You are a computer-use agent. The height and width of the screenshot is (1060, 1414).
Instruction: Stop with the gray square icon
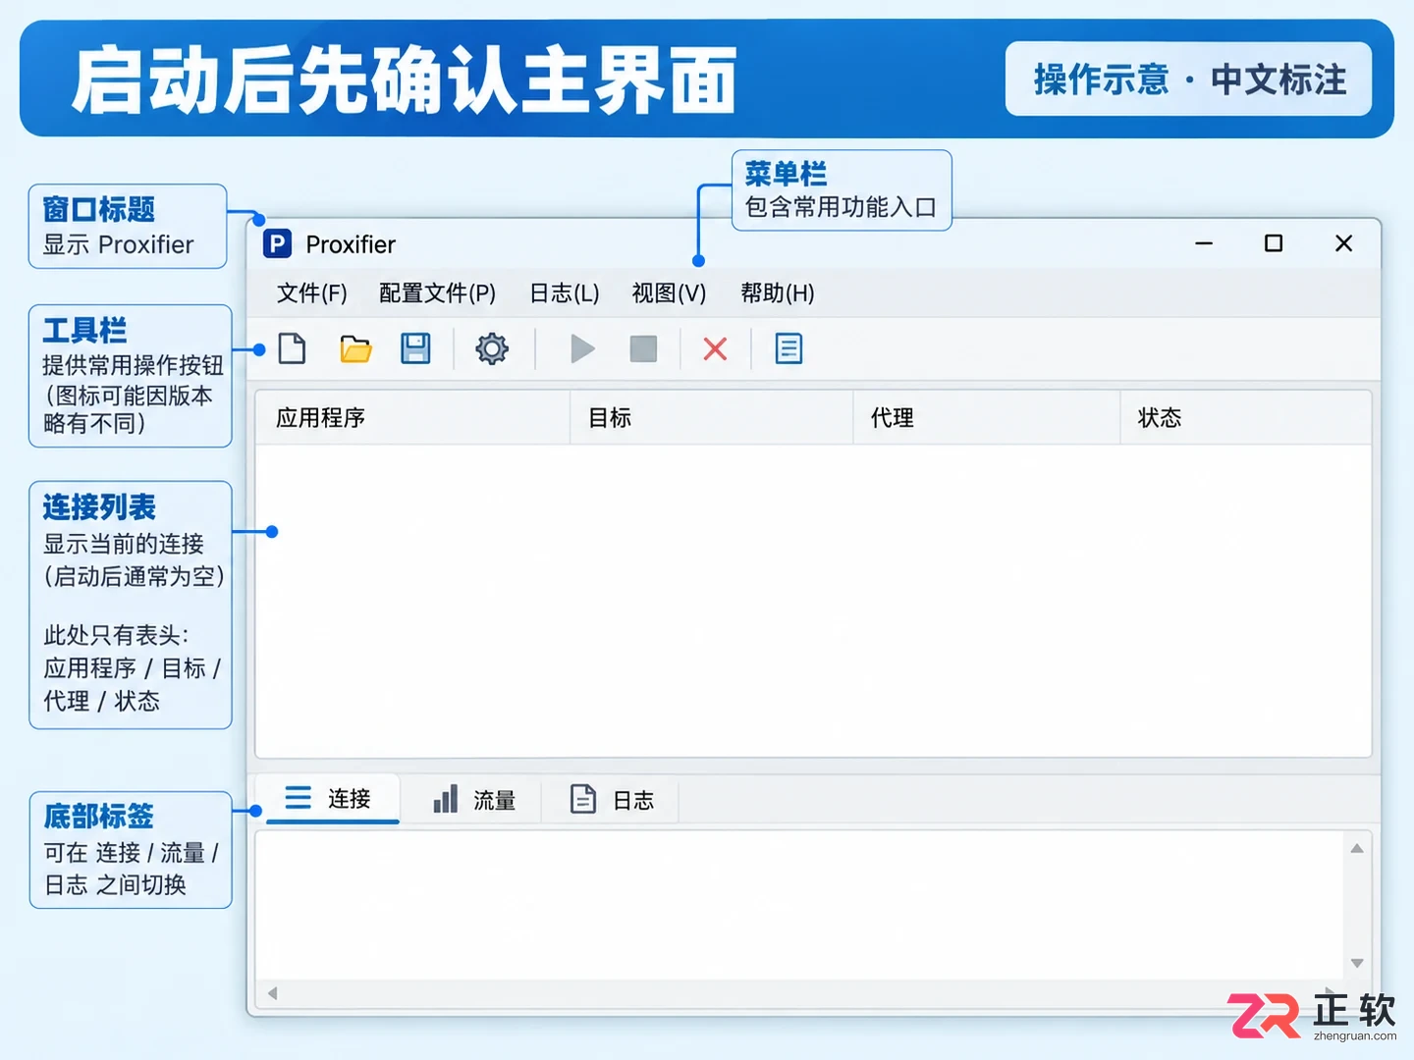(643, 348)
